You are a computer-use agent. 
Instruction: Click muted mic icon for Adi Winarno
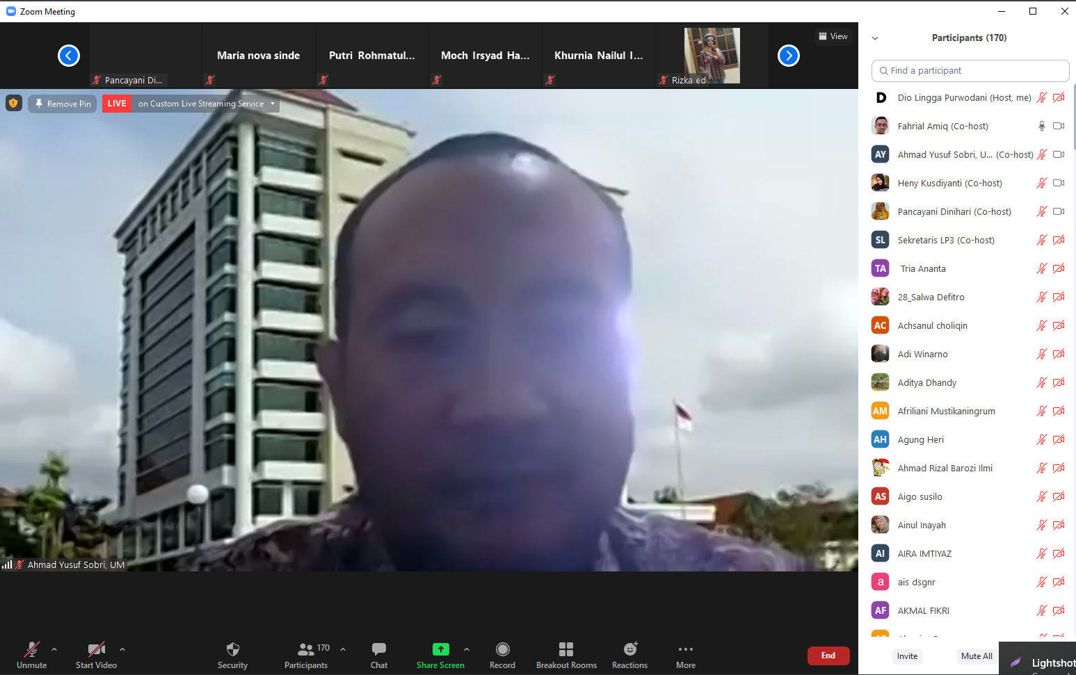[1042, 354]
